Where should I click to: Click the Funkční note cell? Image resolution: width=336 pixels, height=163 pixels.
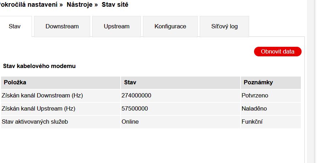click(271, 122)
